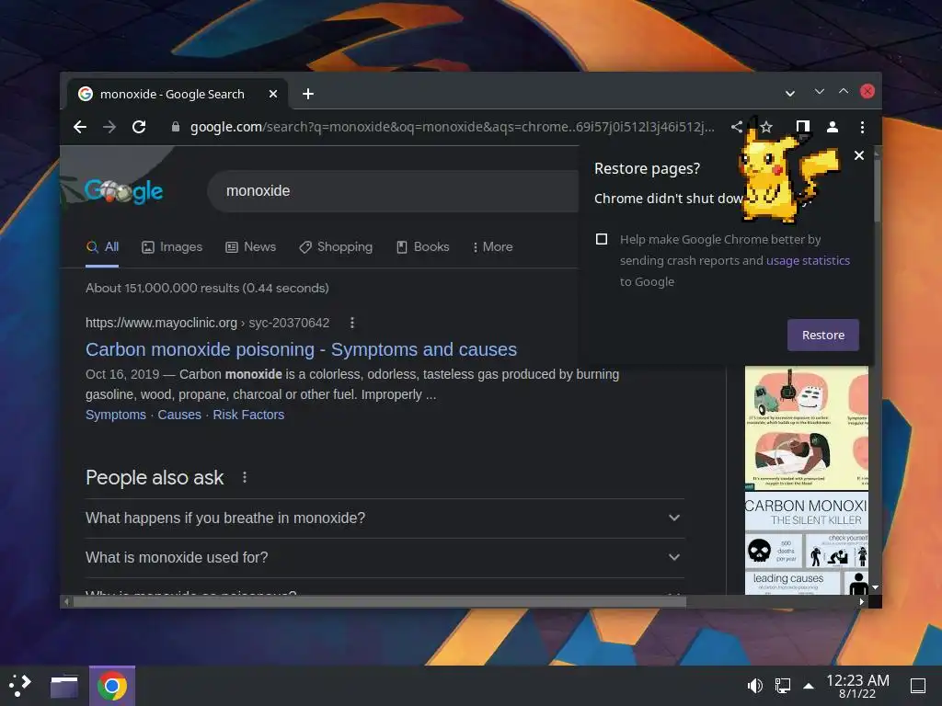Viewport: 942px width, 706px height.
Task: Expand 'What happens if you breathe in monoxide?'
Action: point(385,518)
